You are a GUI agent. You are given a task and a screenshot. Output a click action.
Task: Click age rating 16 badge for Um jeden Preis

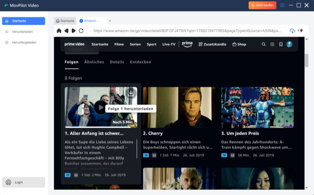pyautogui.click(x=224, y=155)
